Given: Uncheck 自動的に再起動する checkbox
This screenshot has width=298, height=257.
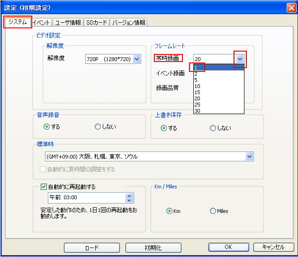Looking at the screenshot, I should 44,187.
